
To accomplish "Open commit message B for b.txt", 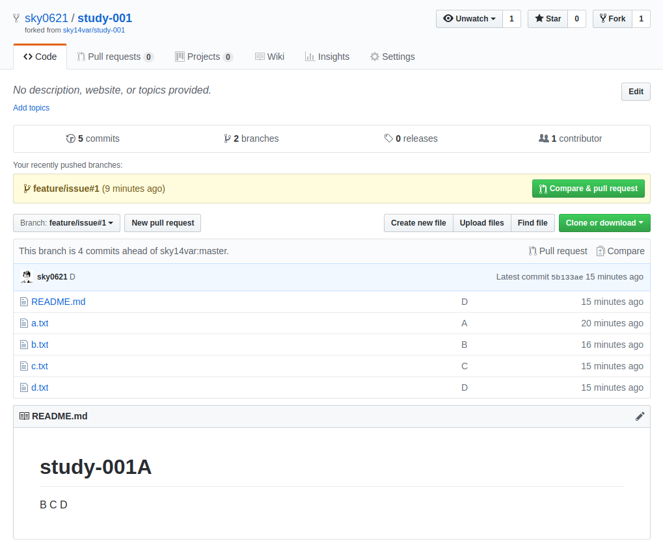I will coord(465,345).
